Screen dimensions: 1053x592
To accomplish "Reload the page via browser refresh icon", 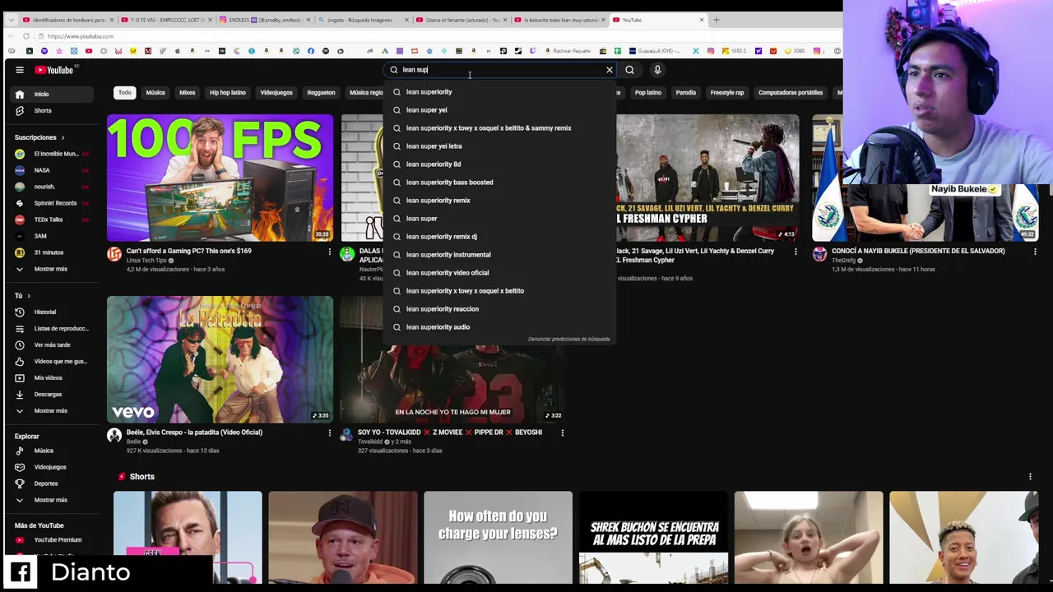I will click(x=26, y=36).
